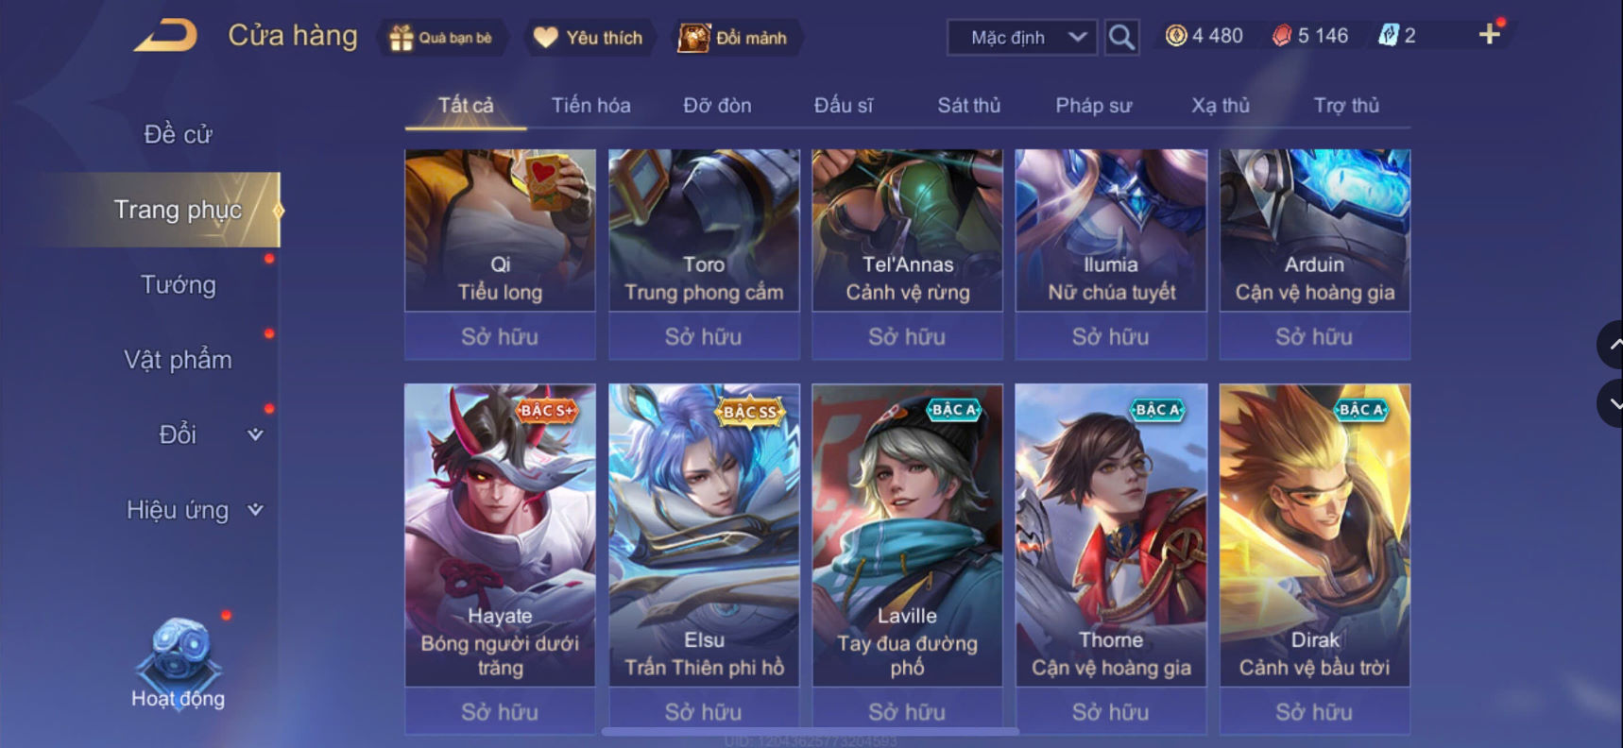
Task: Click the red ruby currency icon
Action: click(x=1281, y=36)
